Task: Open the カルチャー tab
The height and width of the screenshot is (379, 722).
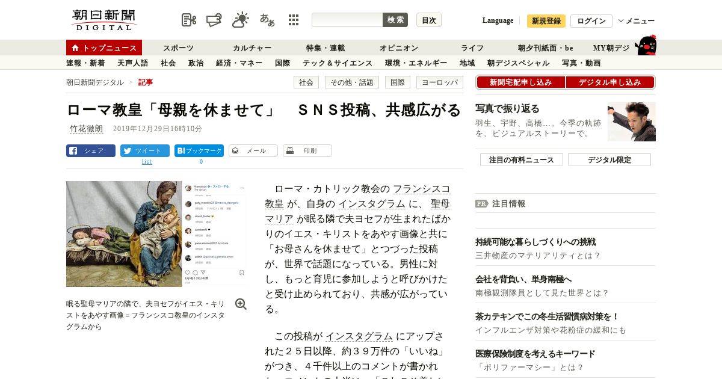Action: tap(252, 48)
